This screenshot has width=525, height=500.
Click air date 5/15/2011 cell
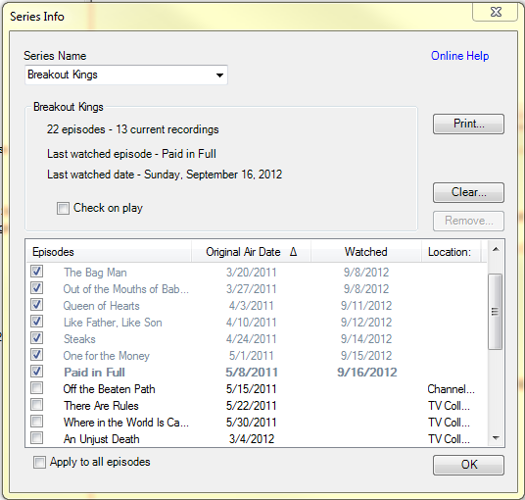(251, 389)
